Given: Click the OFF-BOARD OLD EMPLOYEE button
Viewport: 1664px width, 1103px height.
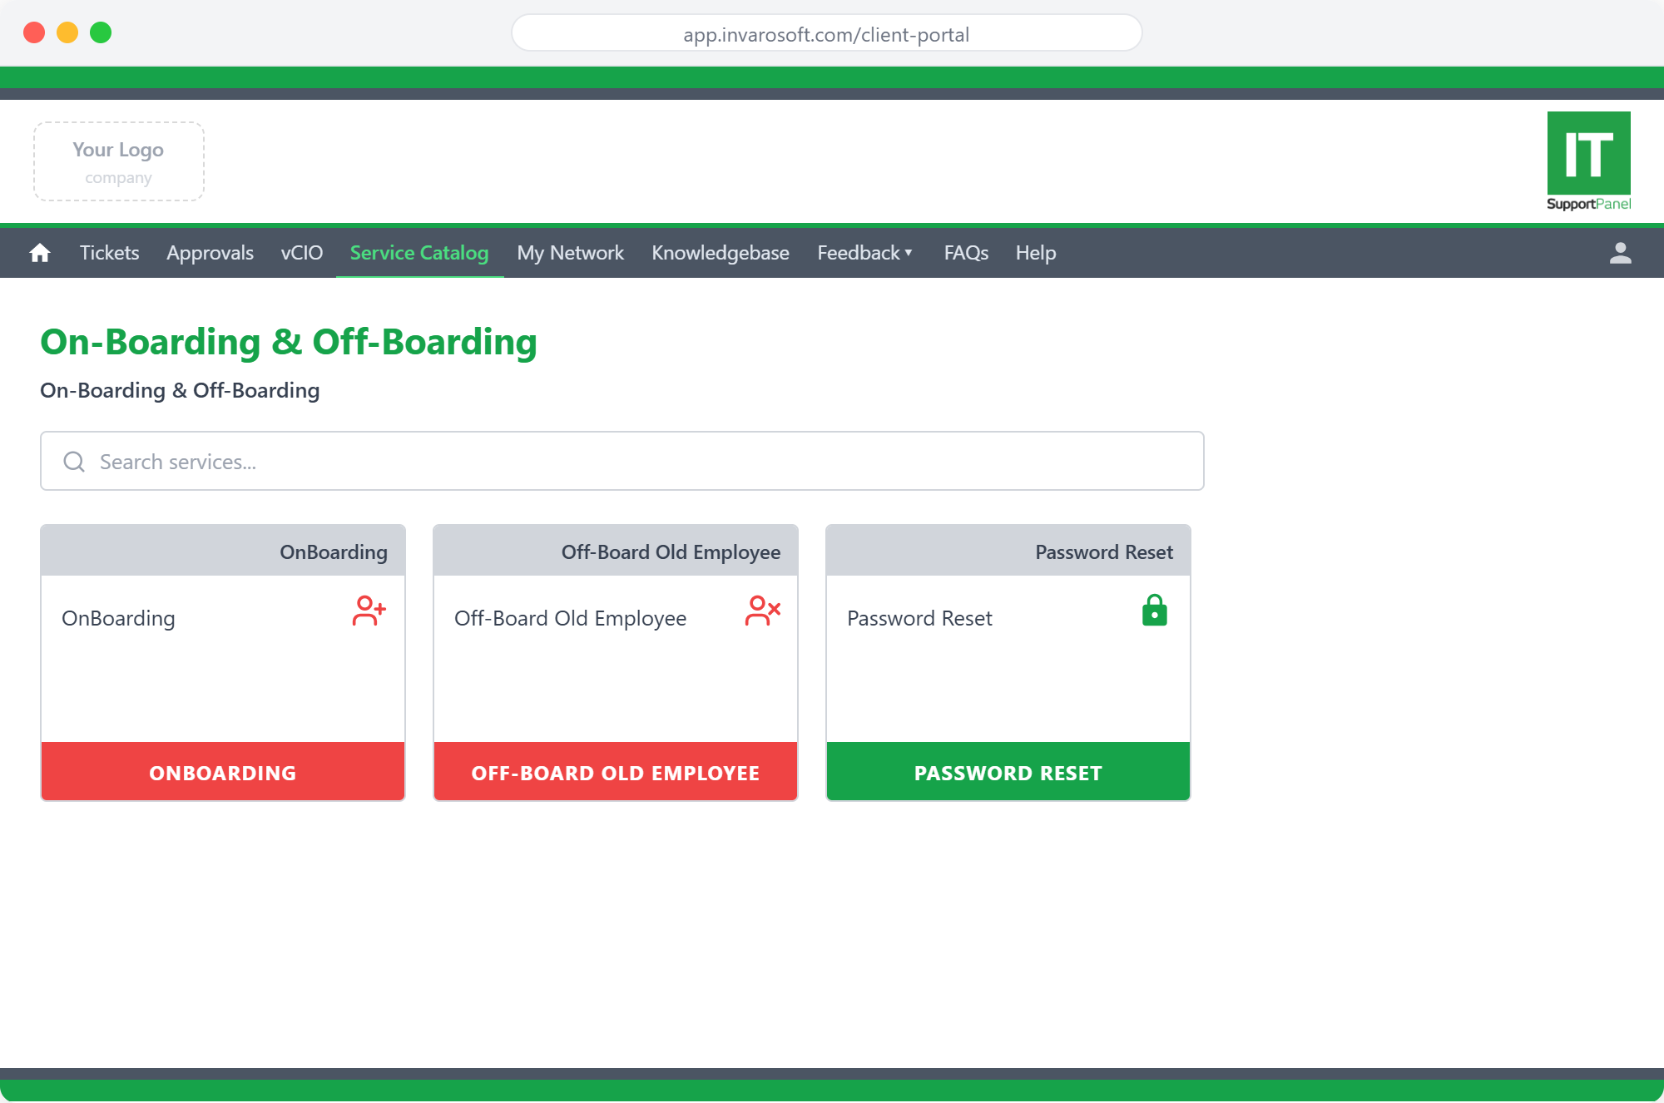Looking at the screenshot, I should [616, 772].
